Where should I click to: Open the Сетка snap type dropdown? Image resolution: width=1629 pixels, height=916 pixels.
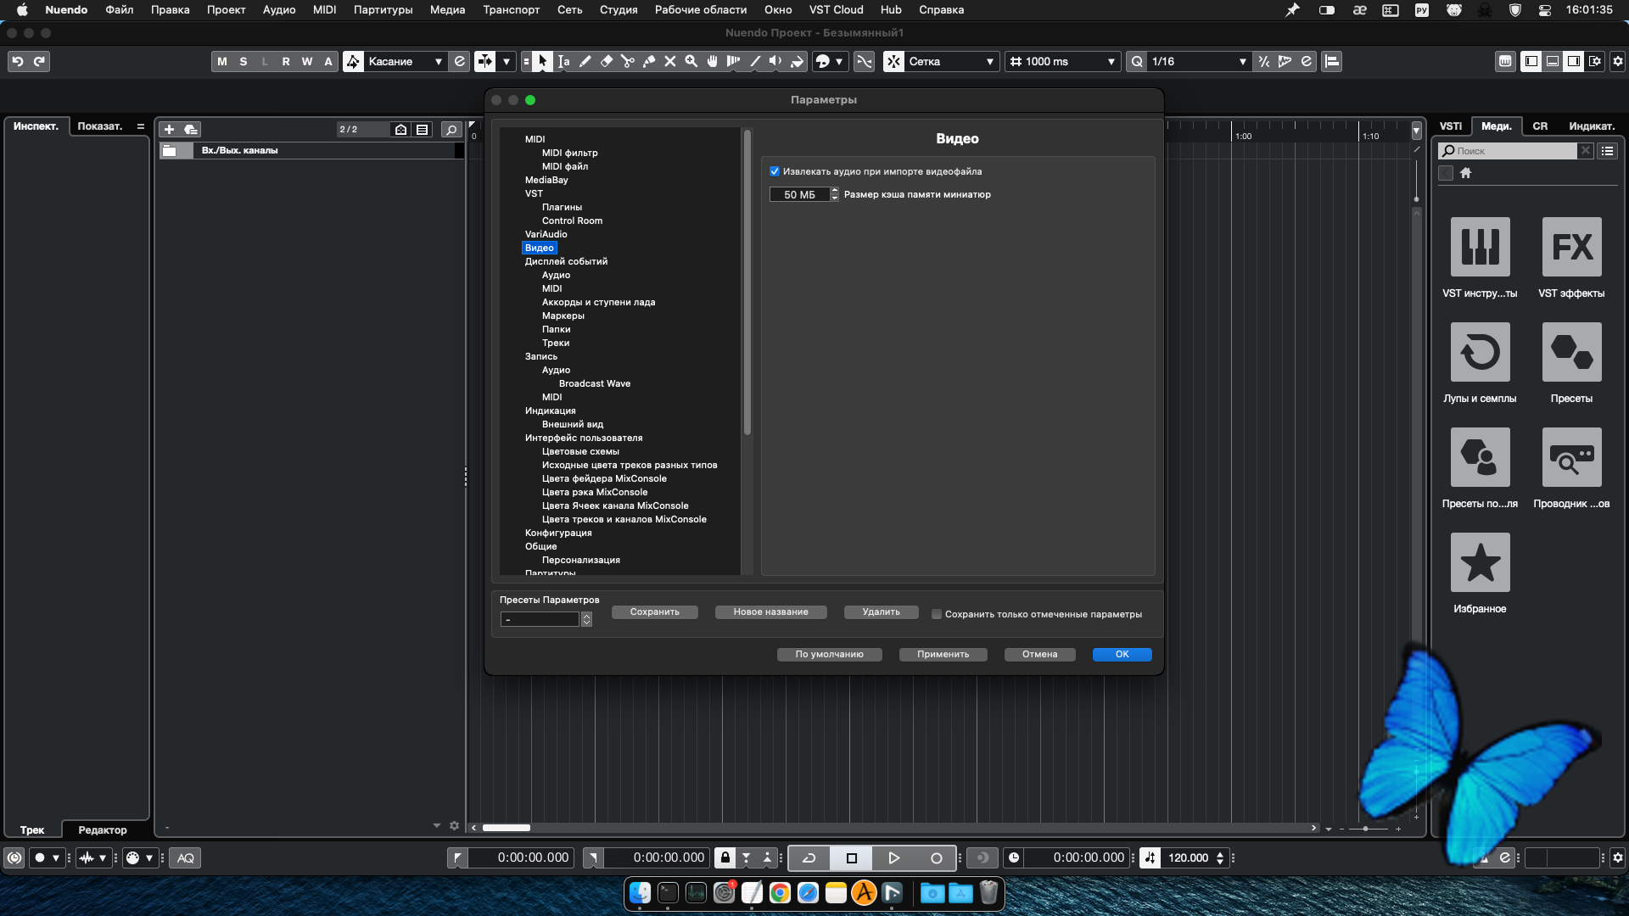point(950,61)
